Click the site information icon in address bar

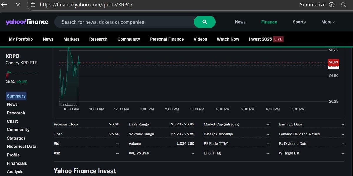tap(33, 5)
